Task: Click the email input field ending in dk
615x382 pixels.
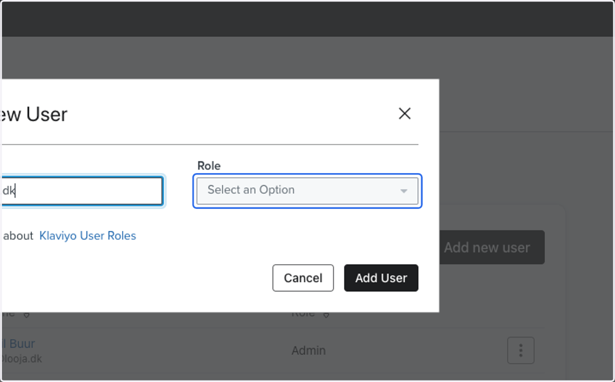Action: pos(82,191)
